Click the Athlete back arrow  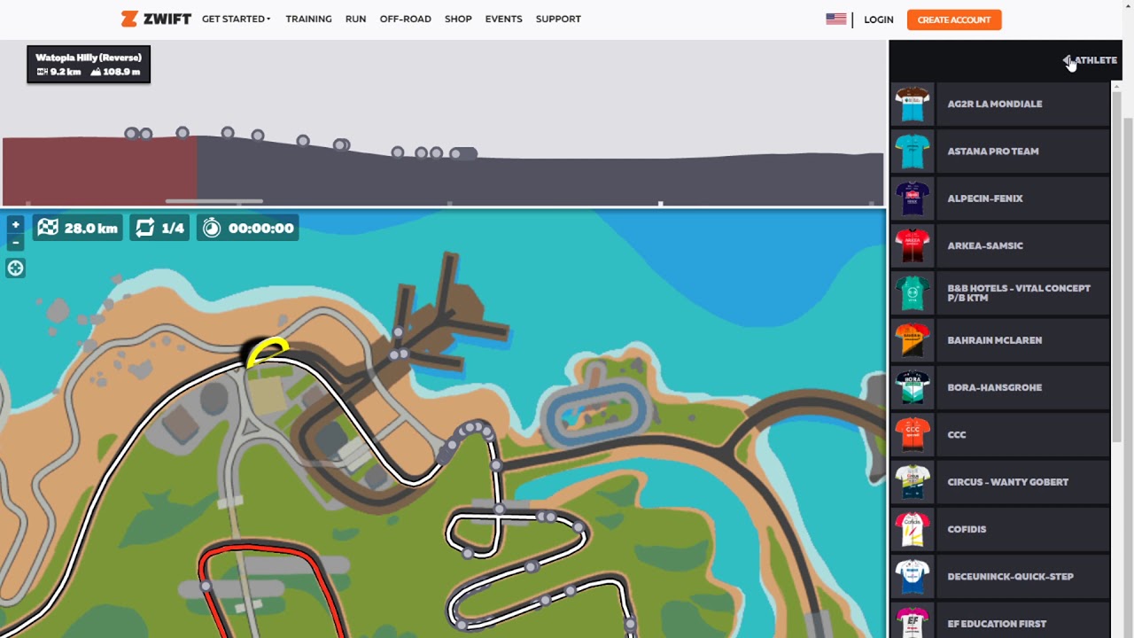coord(1068,60)
